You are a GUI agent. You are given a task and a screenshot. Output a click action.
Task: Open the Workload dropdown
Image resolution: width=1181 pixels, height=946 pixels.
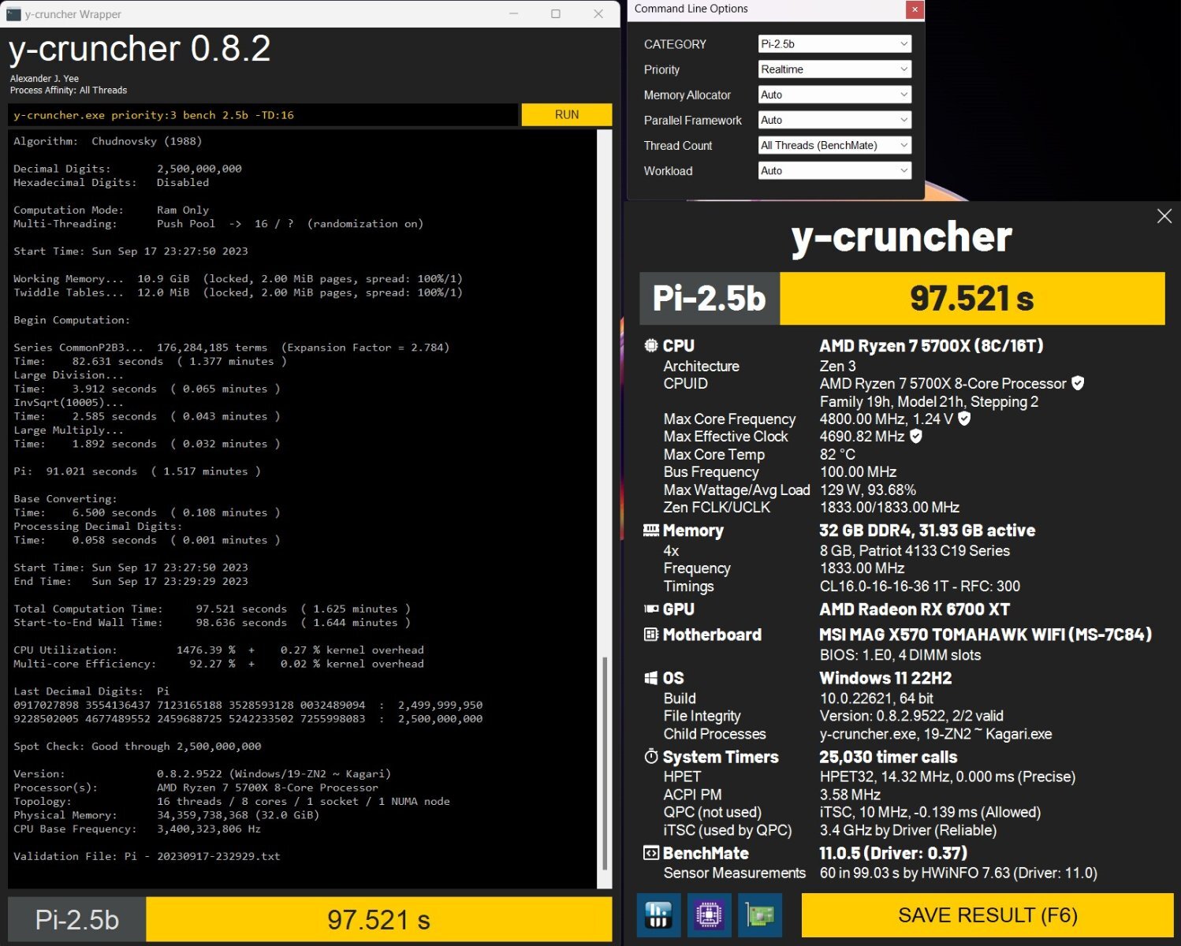point(834,170)
